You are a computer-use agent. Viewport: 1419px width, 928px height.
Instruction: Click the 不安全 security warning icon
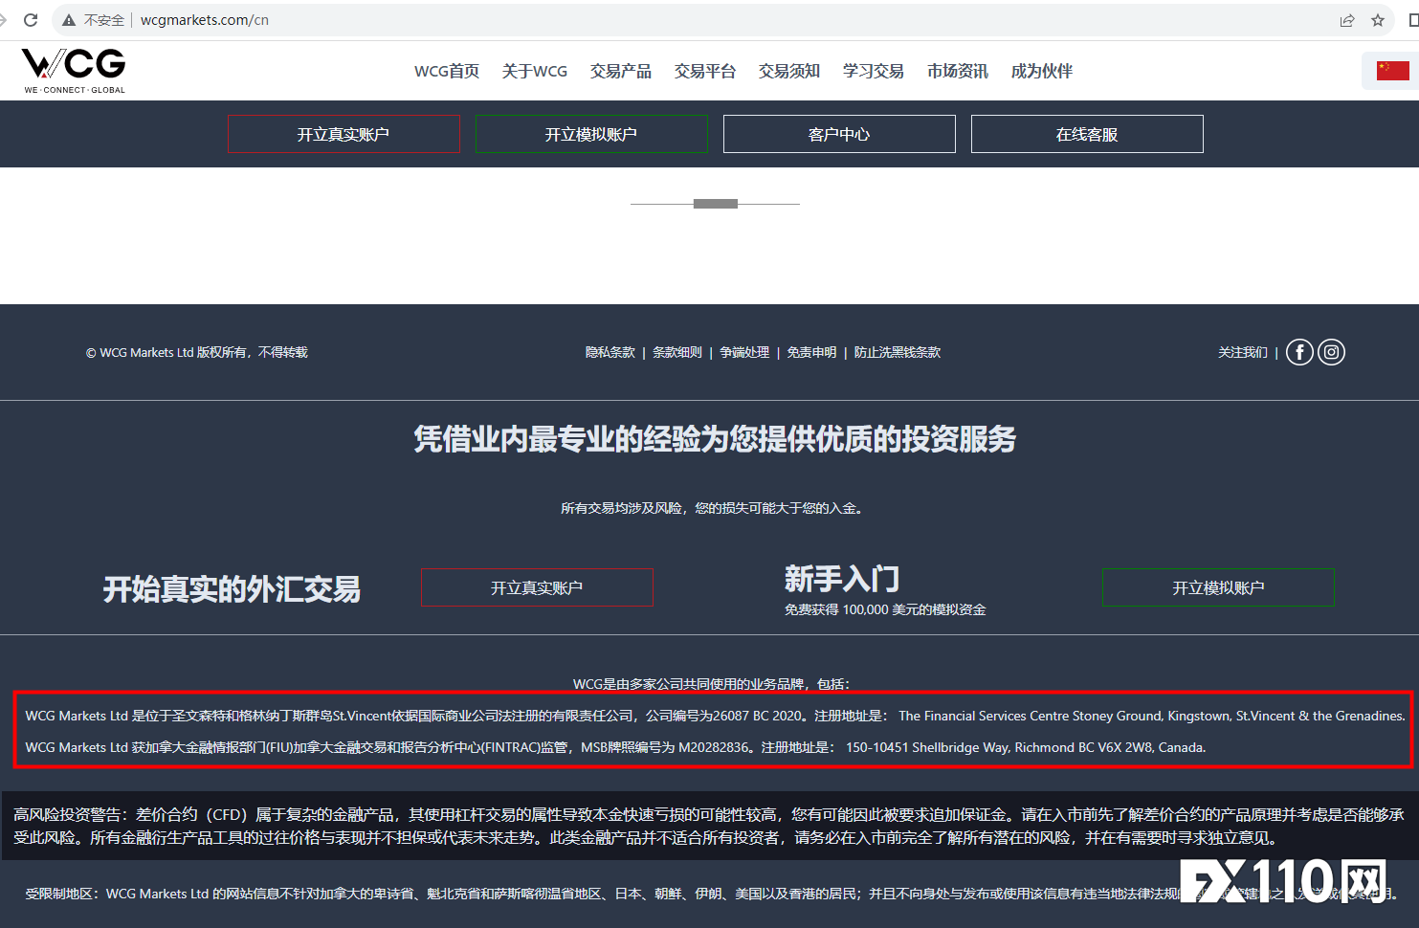tap(69, 20)
